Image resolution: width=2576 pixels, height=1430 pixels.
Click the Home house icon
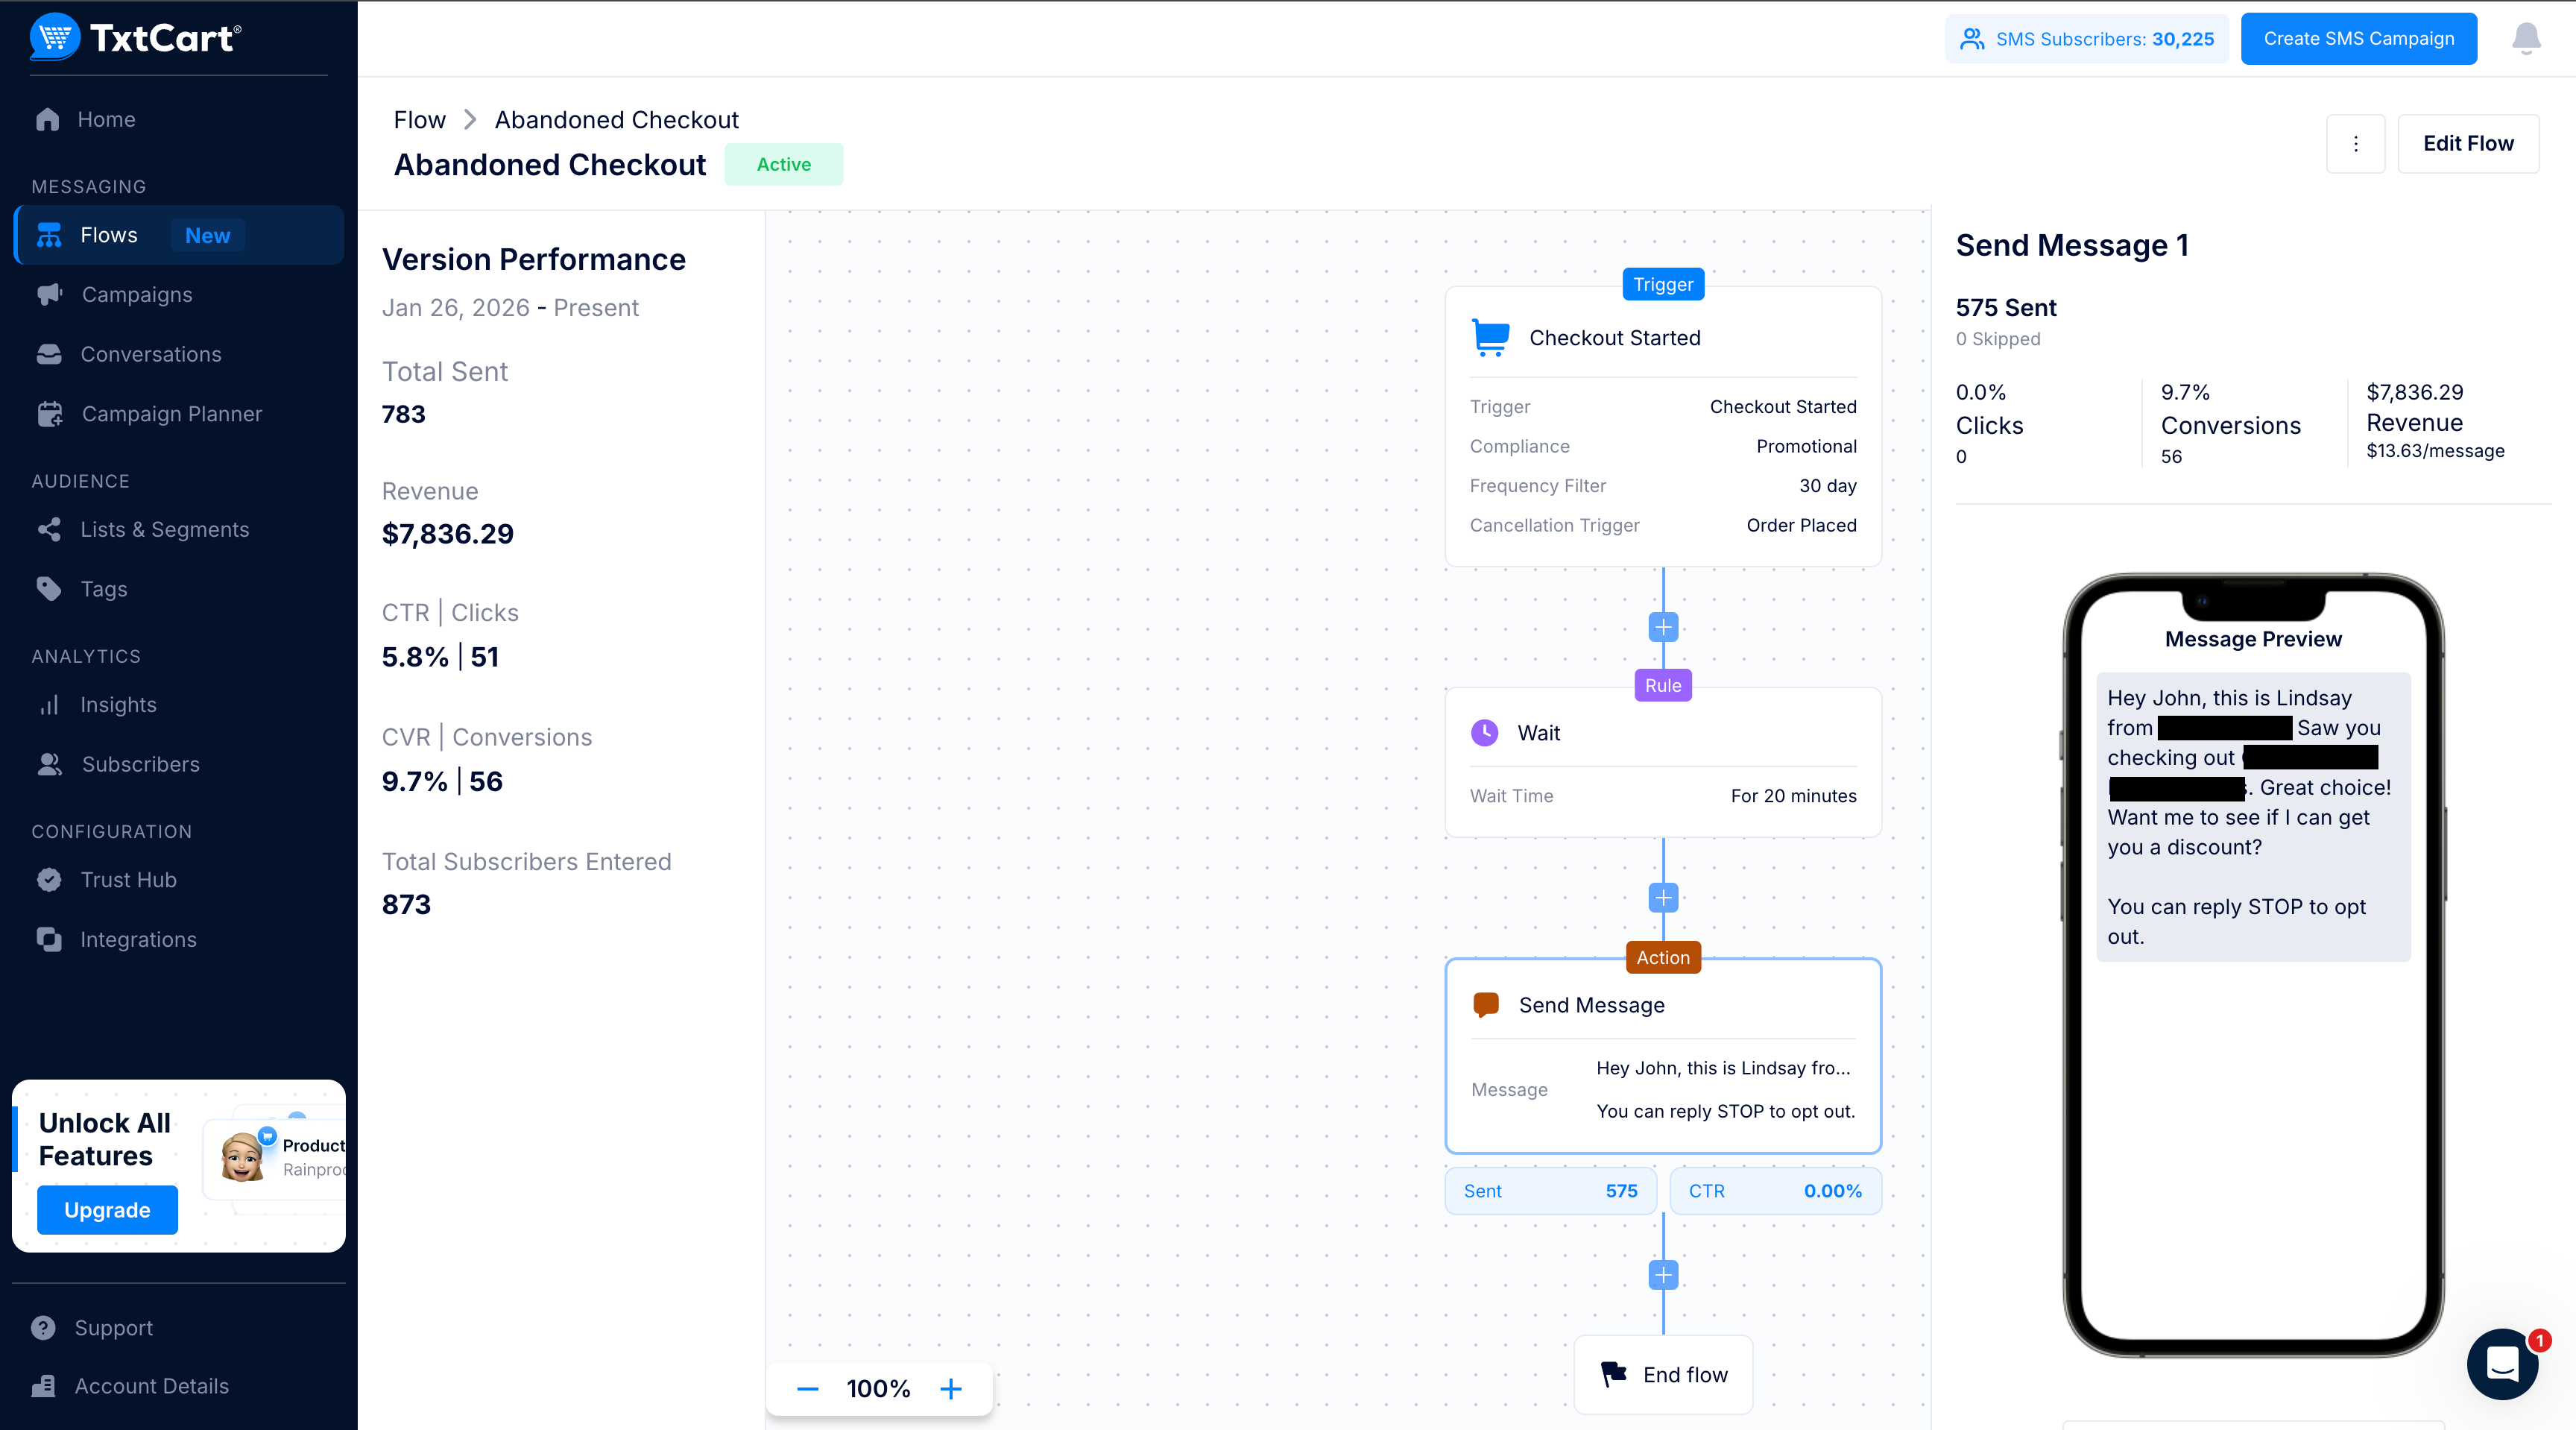click(x=47, y=119)
